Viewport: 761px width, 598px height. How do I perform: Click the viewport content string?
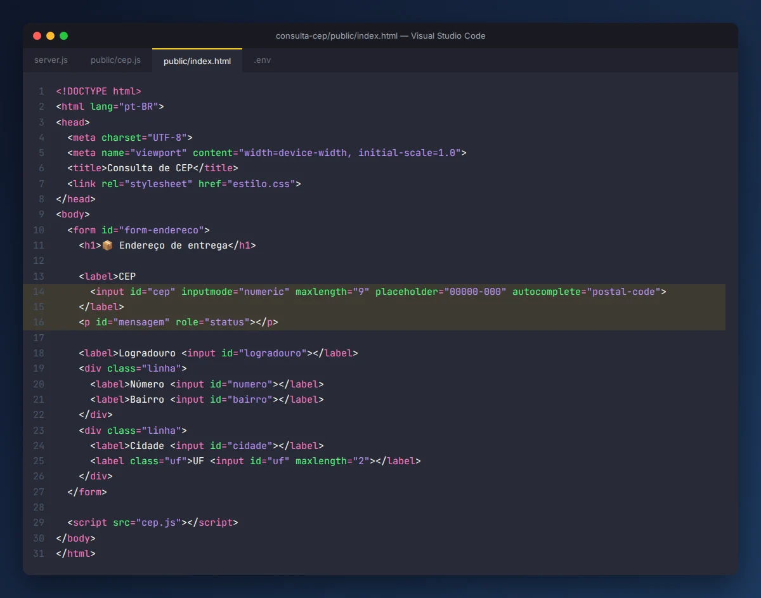349,153
